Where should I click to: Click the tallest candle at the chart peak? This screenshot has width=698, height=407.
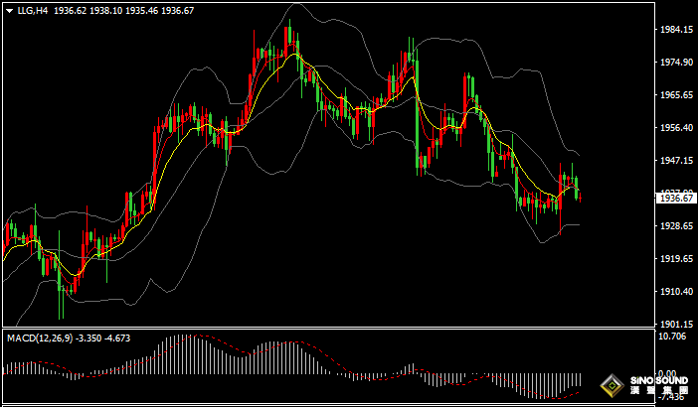pyautogui.click(x=286, y=40)
